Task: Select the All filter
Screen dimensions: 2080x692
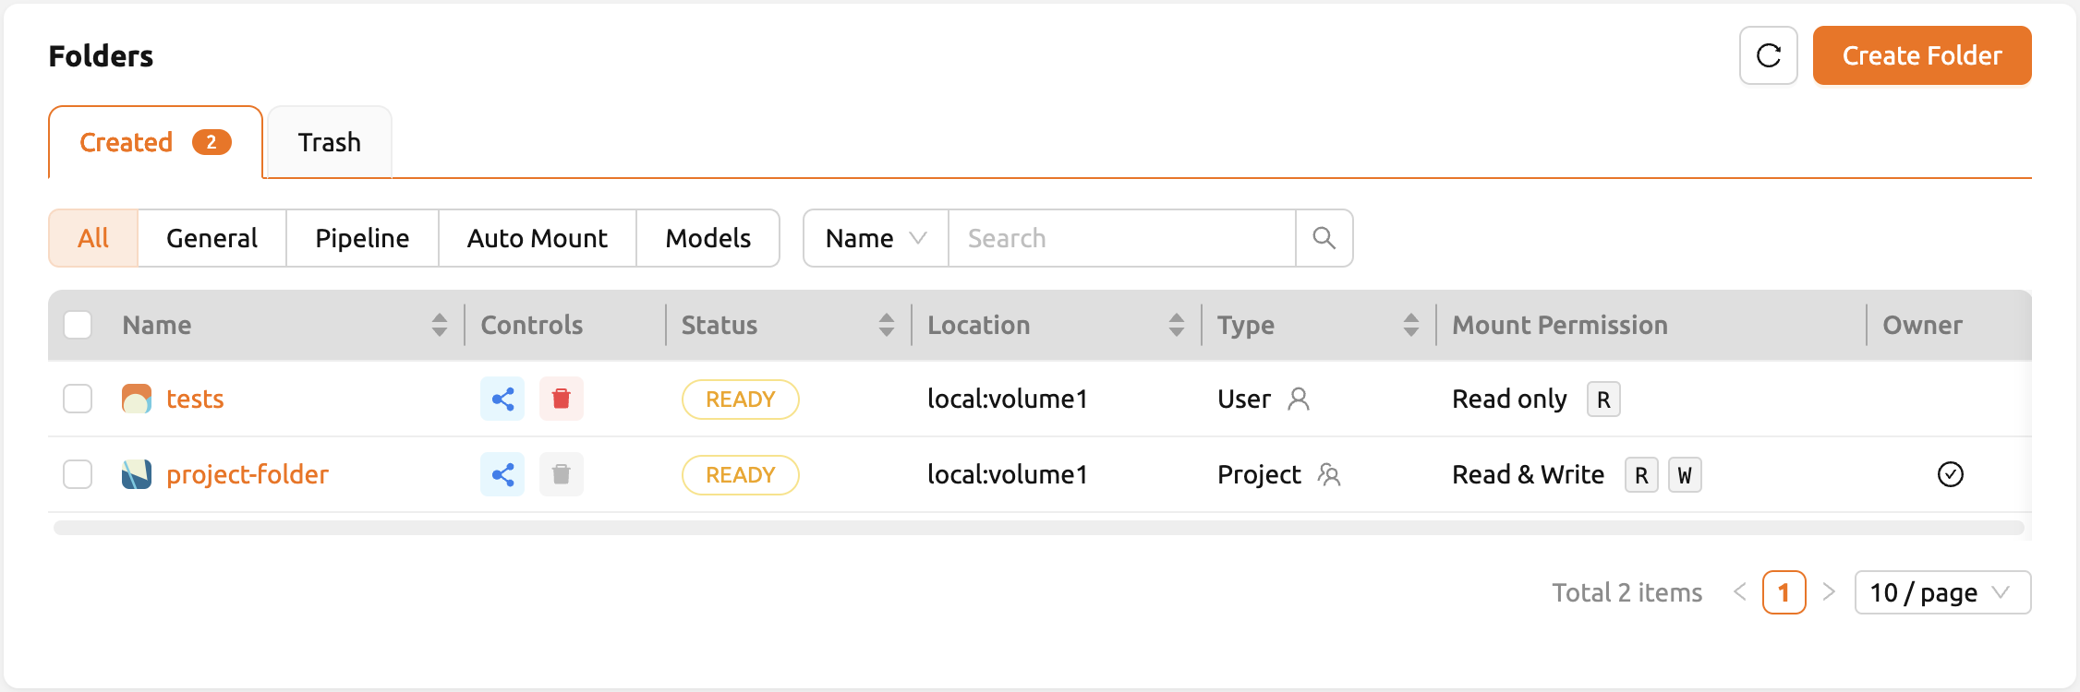Action: point(93,238)
